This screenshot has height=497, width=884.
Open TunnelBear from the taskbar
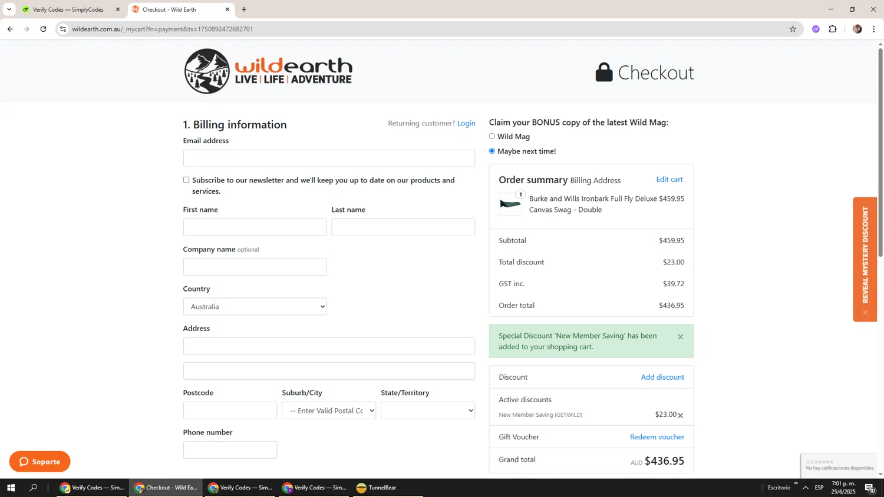pos(388,488)
